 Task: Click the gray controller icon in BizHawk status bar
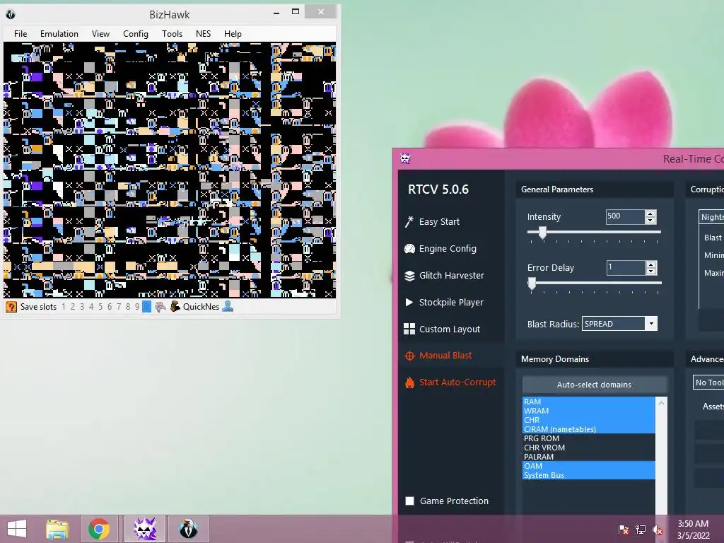[x=160, y=307]
